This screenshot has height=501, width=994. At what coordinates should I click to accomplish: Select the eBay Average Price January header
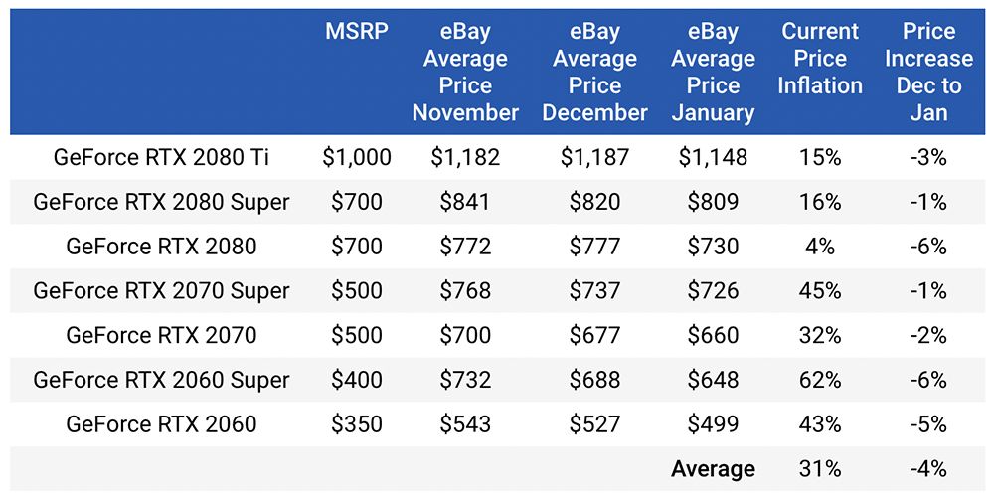coord(713,72)
